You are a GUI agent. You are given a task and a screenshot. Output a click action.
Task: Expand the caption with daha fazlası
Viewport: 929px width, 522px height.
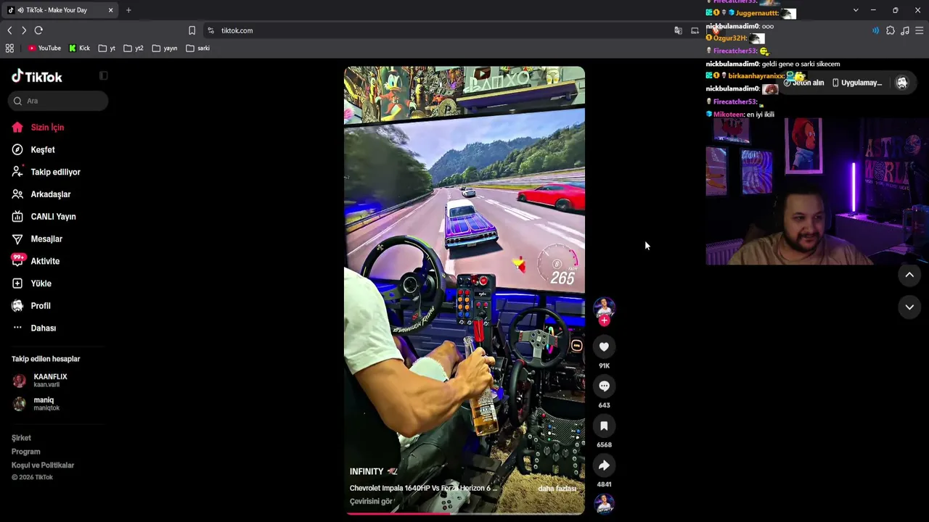tap(557, 489)
